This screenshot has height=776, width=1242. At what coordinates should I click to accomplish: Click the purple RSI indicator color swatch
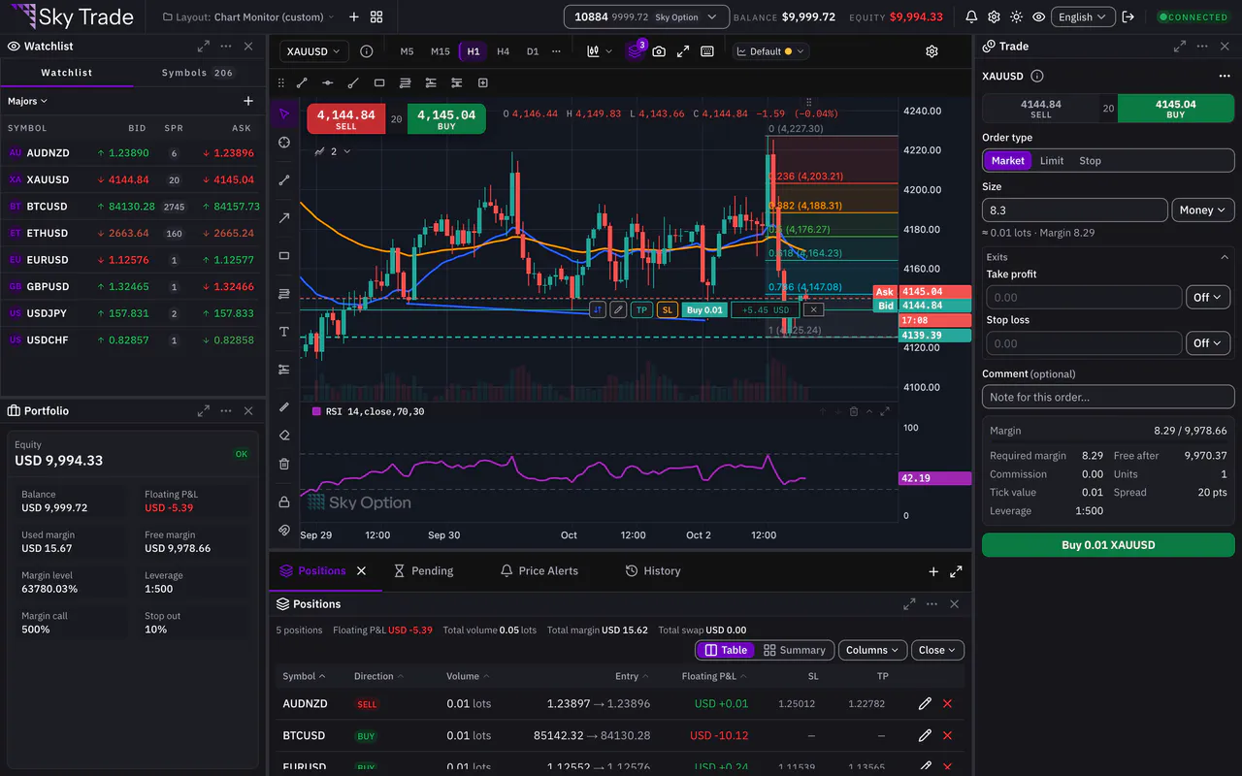pyautogui.click(x=316, y=411)
